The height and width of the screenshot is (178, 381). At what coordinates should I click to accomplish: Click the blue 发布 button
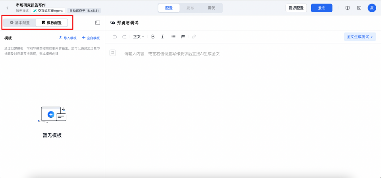(x=322, y=8)
